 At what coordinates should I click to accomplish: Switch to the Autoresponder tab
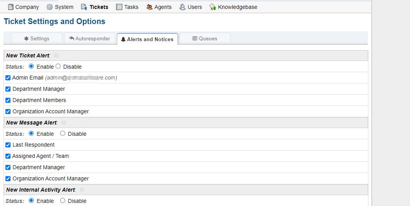[90, 39]
